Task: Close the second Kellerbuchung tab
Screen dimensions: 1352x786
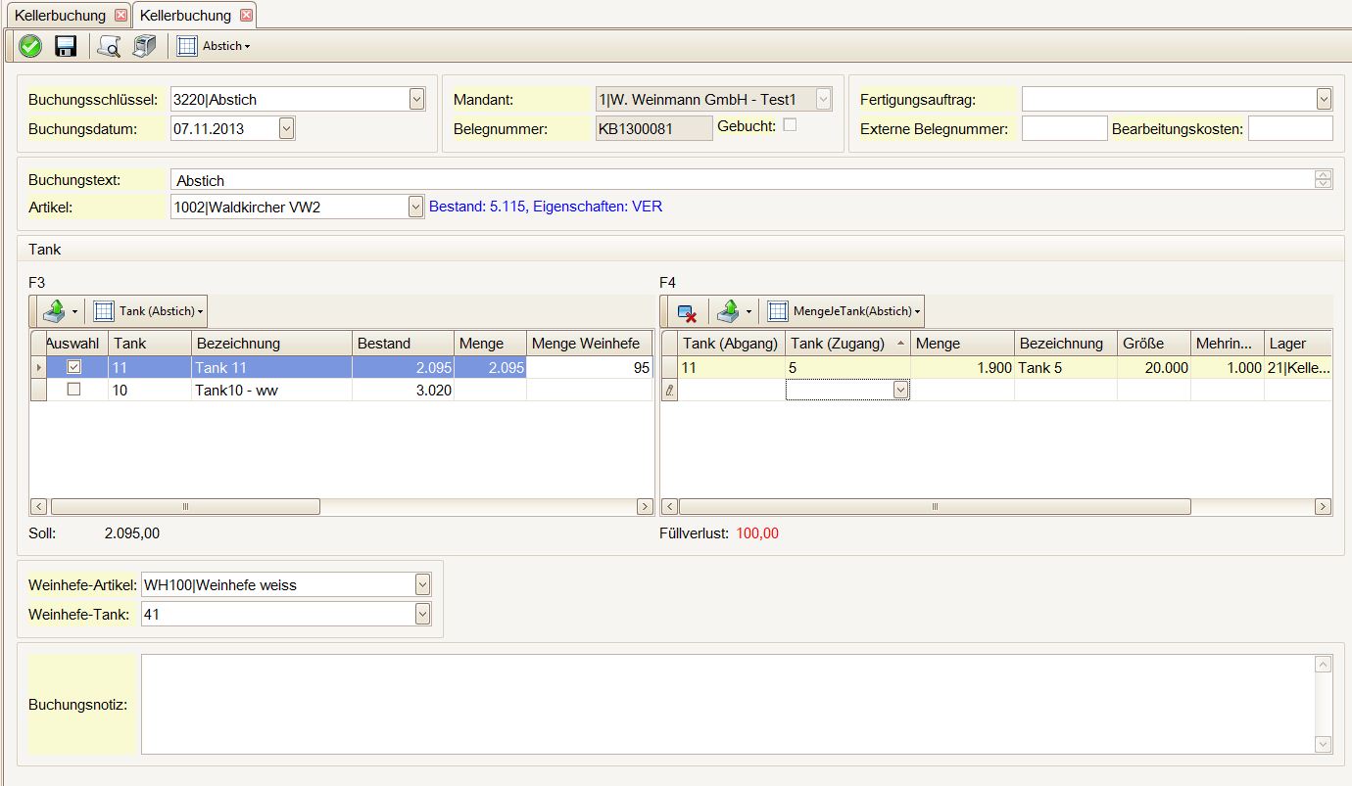Action: pyautogui.click(x=246, y=15)
